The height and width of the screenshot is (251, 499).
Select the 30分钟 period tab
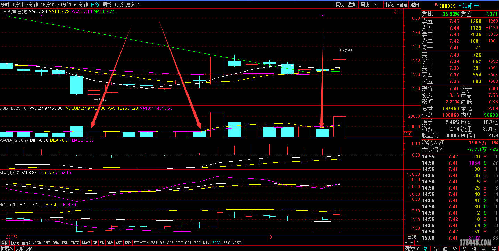64,5
